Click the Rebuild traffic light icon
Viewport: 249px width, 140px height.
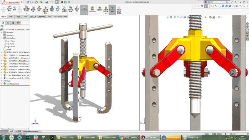(x=62, y=2)
